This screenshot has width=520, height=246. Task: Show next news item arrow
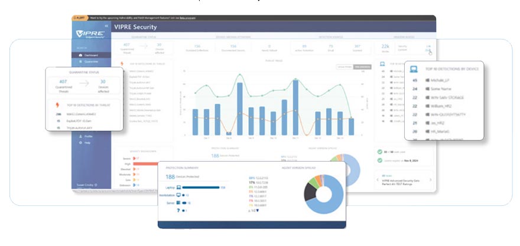[430, 180]
